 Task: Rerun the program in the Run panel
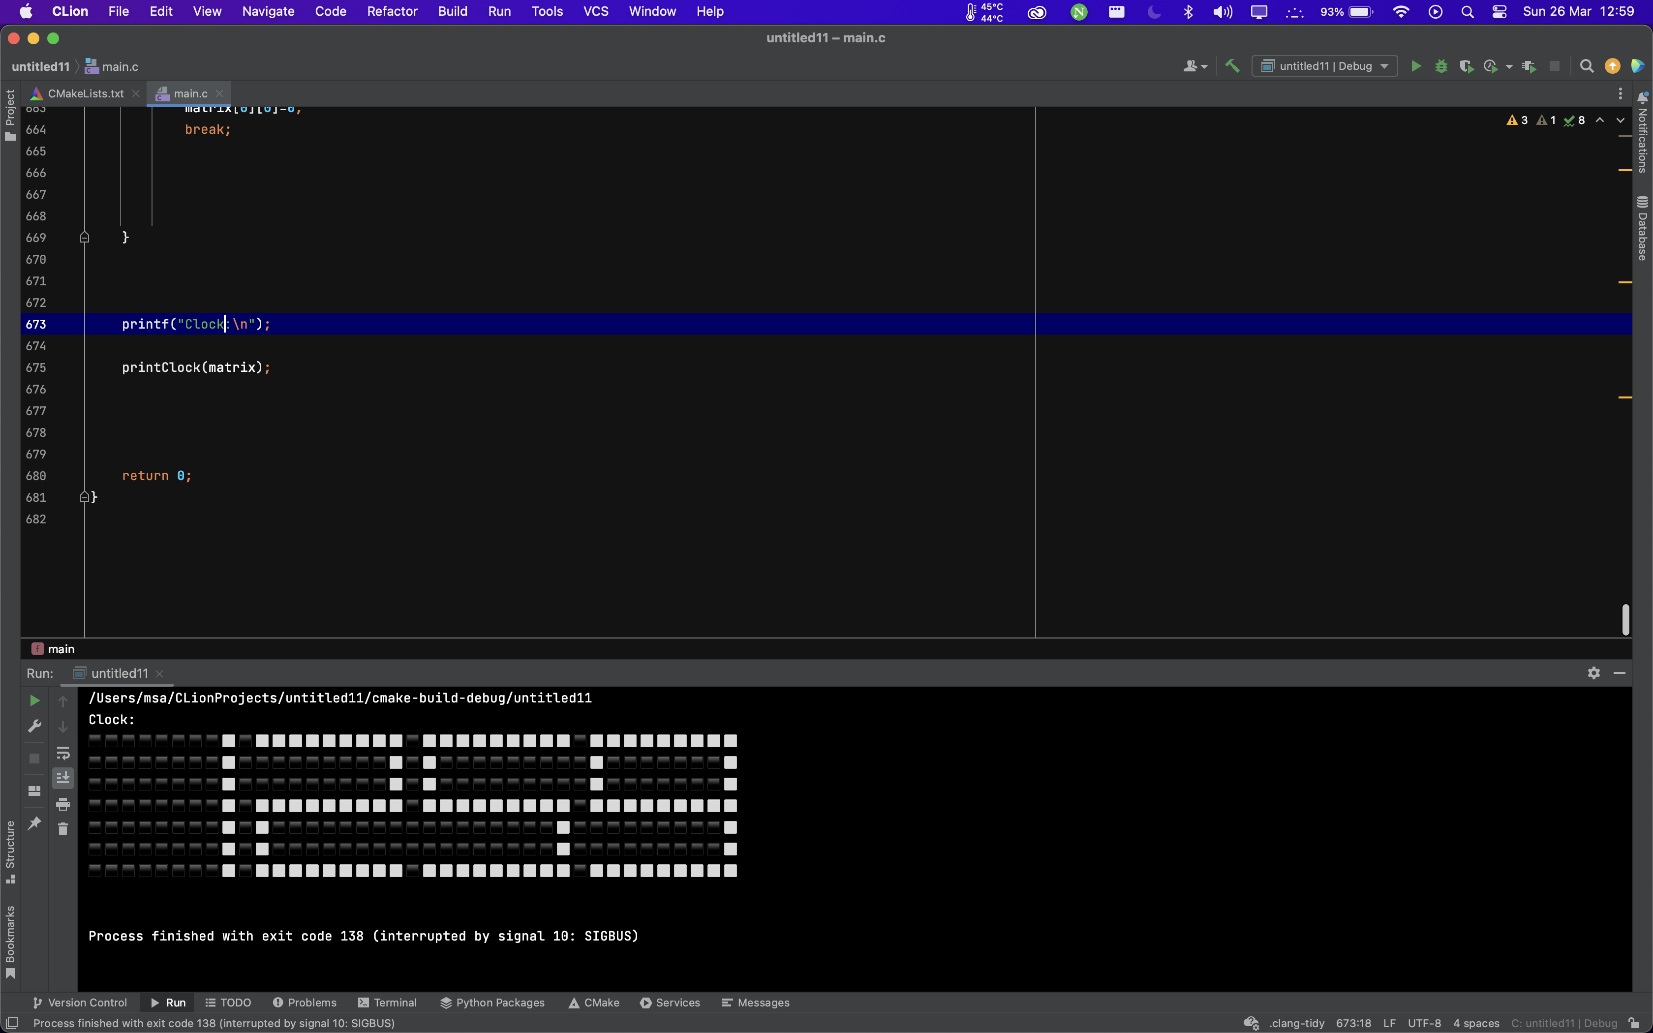34,700
